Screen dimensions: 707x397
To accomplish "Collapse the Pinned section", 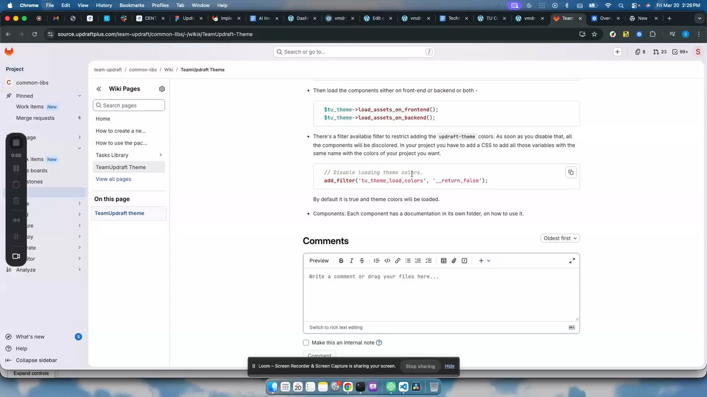I will pyautogui.click(x=79, y=96).
